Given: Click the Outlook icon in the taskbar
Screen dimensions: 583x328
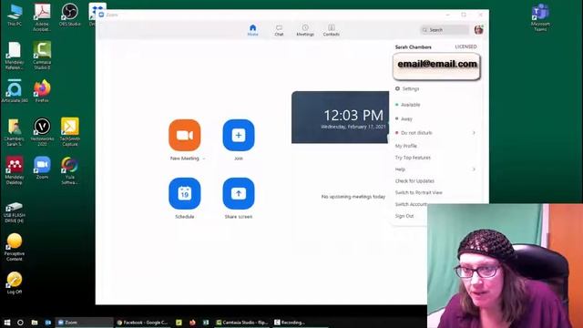Looking at the screenshot, I should pyautogui.click(x=48, y=323).
